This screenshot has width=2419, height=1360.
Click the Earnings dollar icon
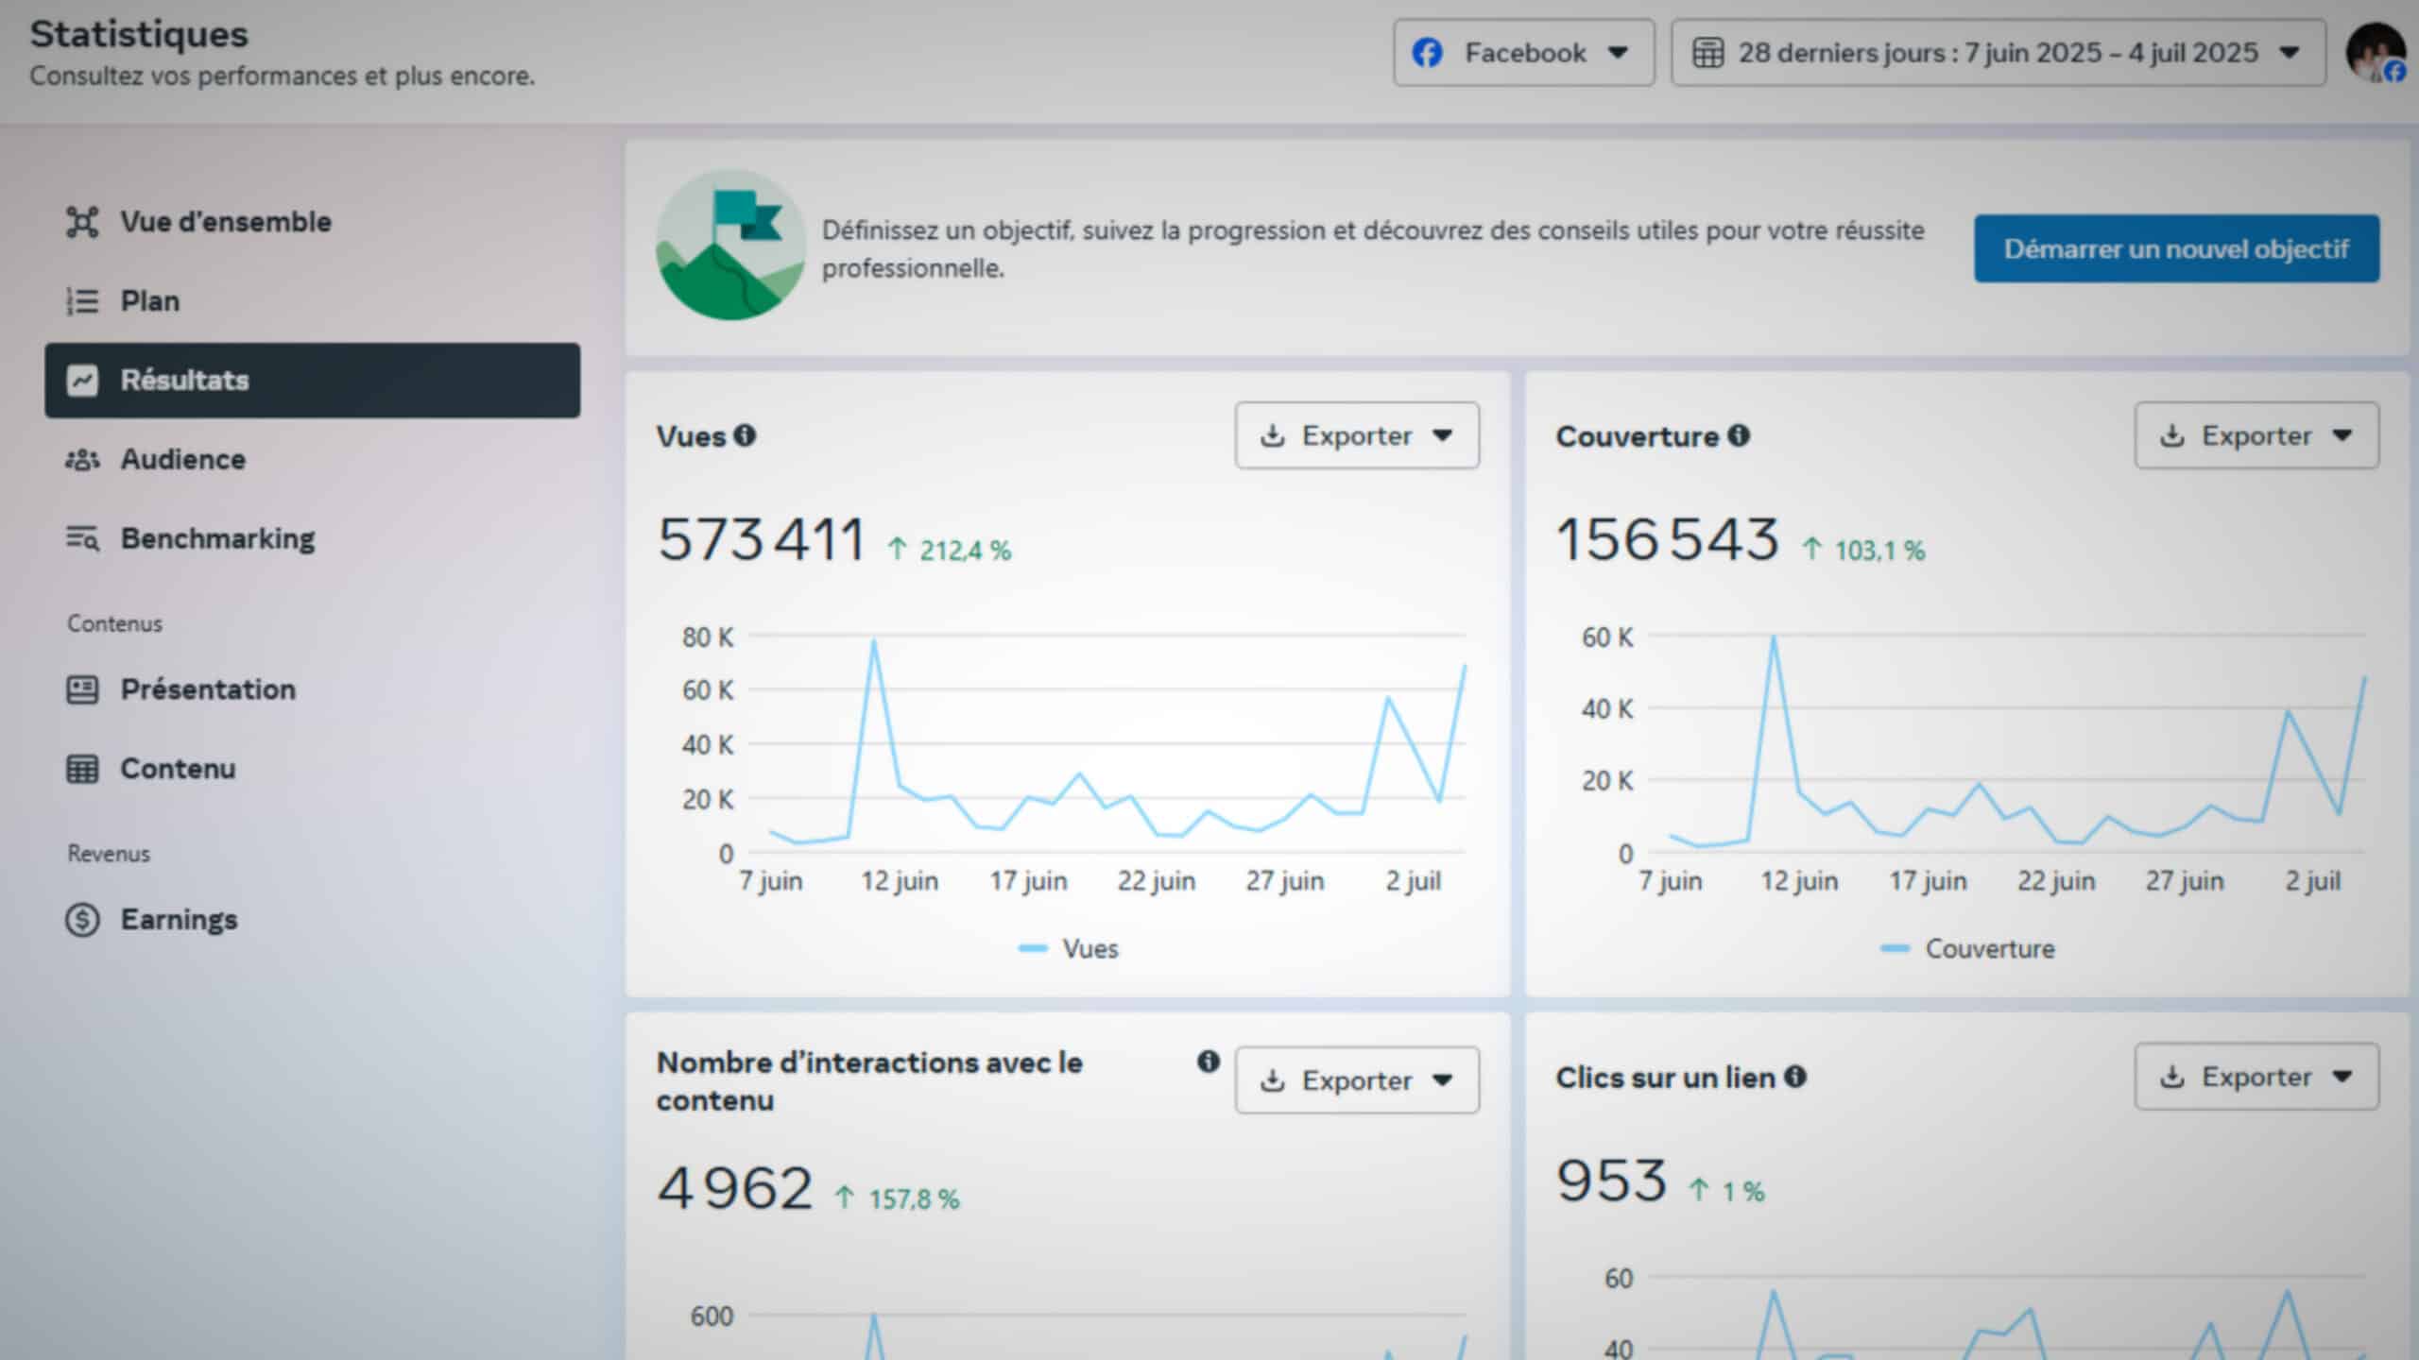(82, 920)
